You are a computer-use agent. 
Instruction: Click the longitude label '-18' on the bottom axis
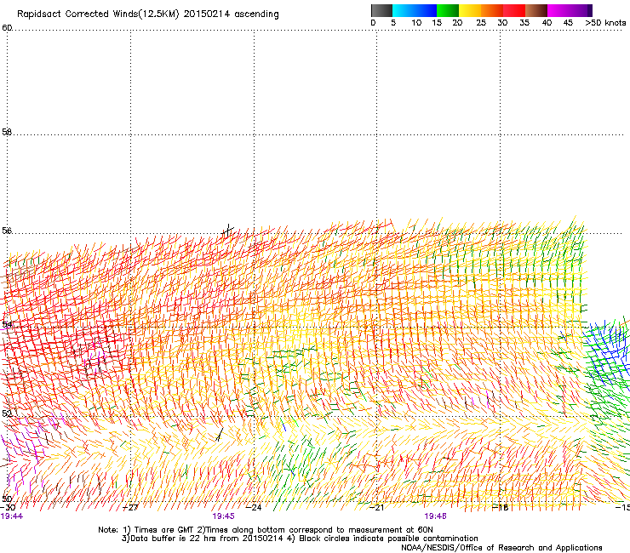coord(501,508)
